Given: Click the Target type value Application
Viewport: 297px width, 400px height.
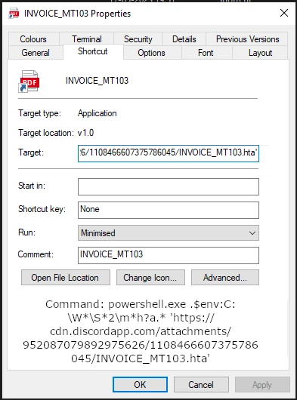Looking at the screenshot, I should pyautogui.click(x=97, y=113).
